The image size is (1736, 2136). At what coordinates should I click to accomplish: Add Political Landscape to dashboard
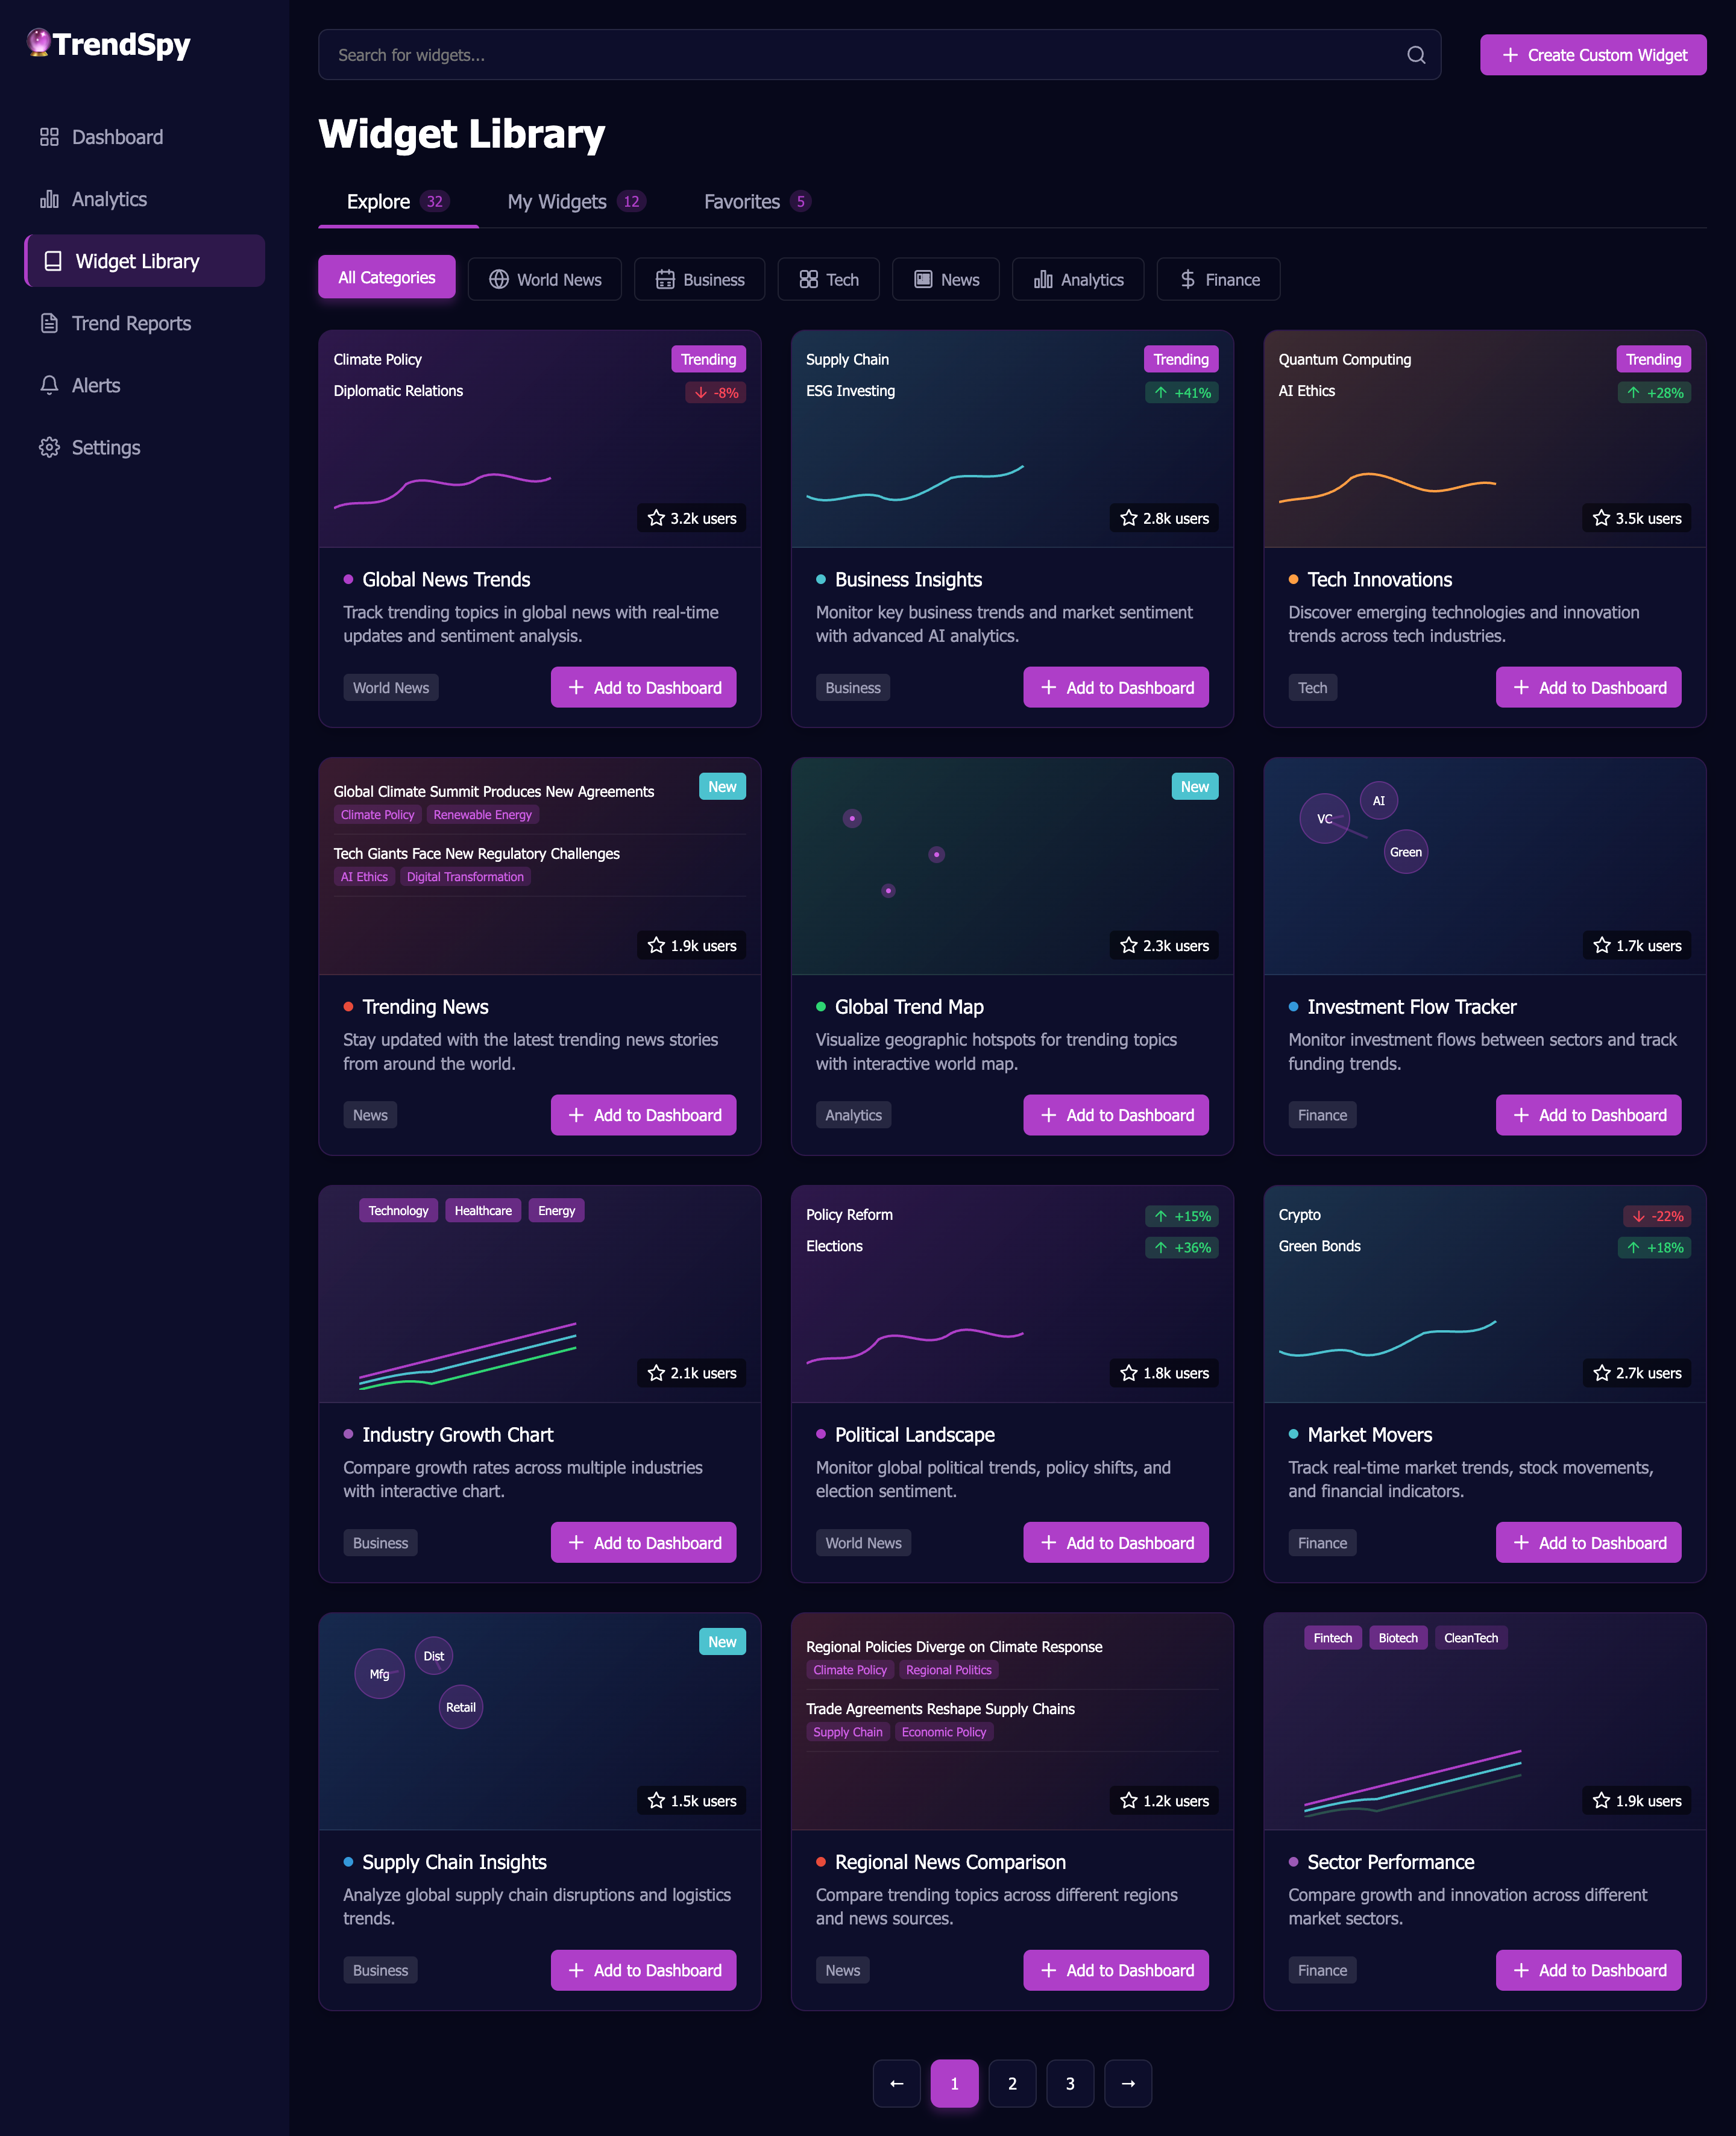click(x=1116, y=1542)
